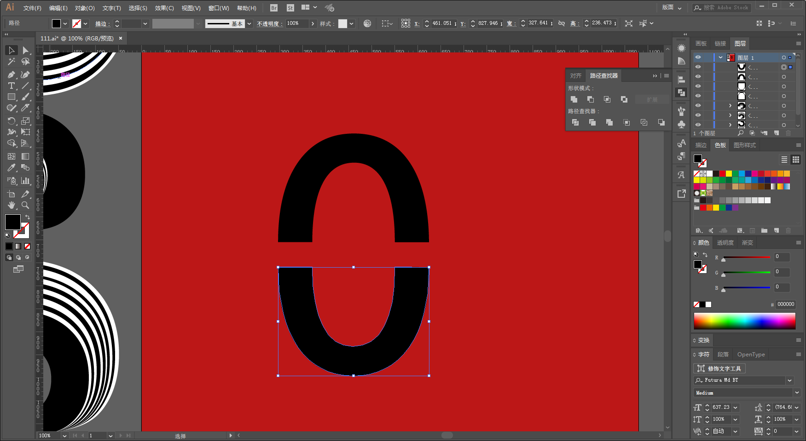Click the 修饰文字工具 button

[x=719, y=368]
